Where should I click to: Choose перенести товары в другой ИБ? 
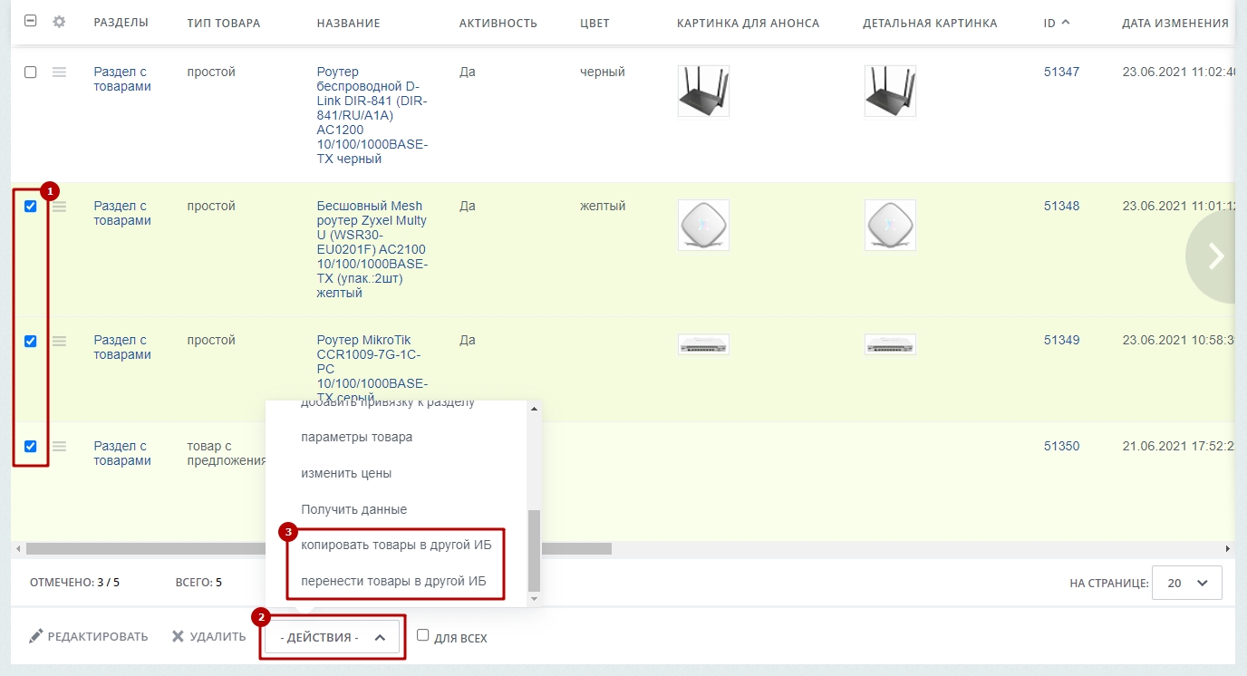[x=396, y=581]
